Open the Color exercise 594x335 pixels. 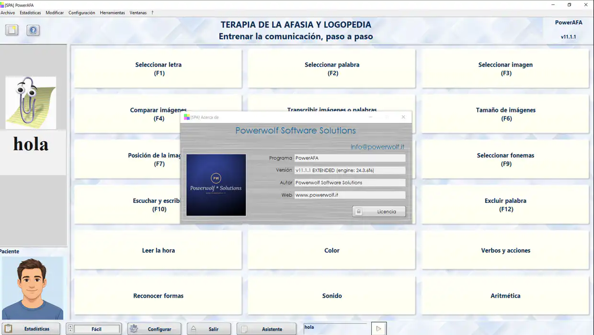click(x=331, y=250)
